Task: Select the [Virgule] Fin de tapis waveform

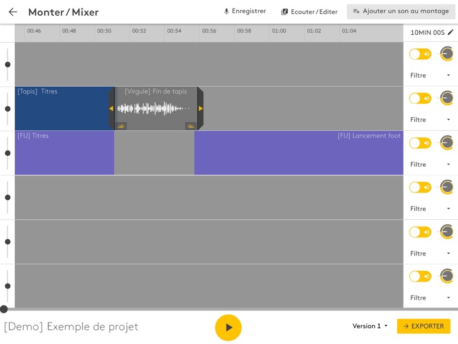Action: pos(154,108)
